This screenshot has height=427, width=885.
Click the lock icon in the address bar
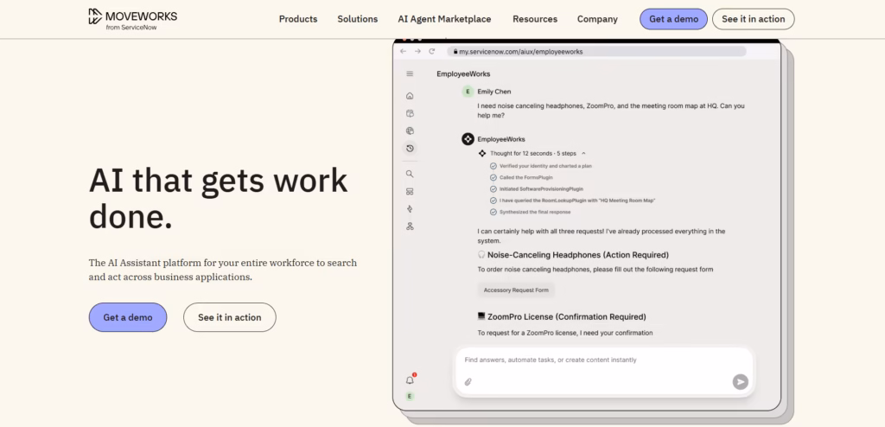(455, 51)
